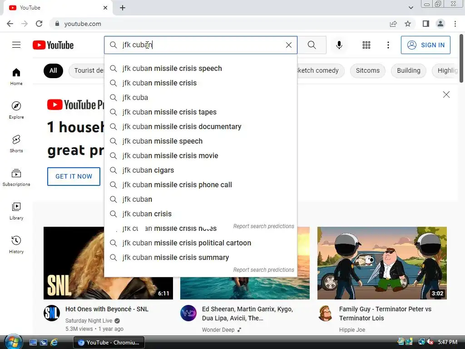Toggle the browser side panel icon
Screen dimensions: 465x349
click(x=426, y=24)
